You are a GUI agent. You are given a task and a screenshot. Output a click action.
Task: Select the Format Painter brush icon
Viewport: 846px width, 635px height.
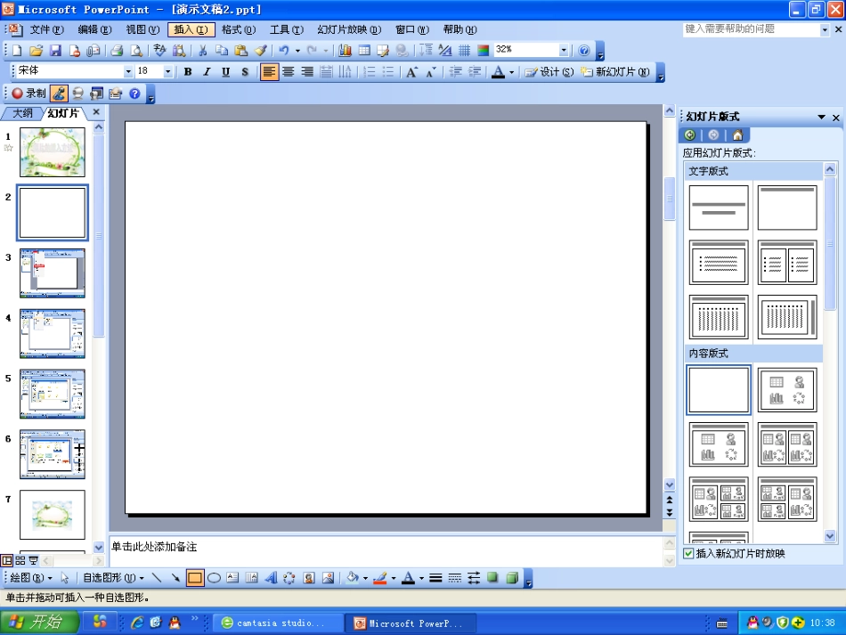point(261,50)
